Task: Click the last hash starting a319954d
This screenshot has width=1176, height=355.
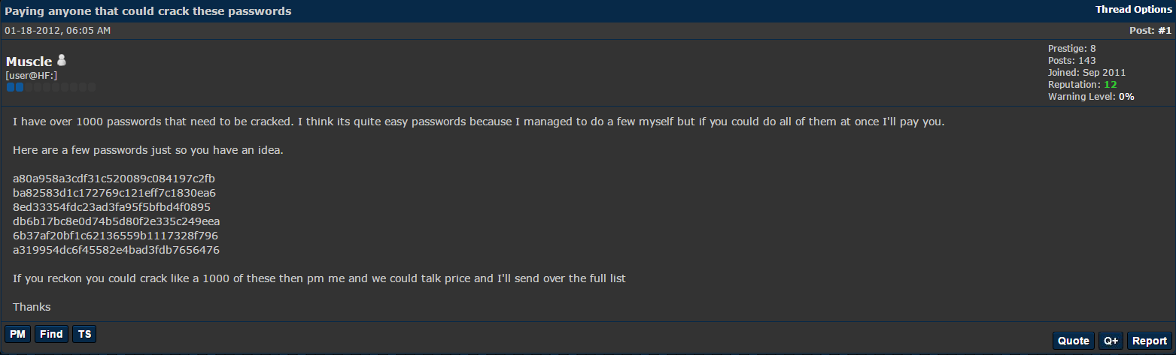Action: tap(116, 250)
